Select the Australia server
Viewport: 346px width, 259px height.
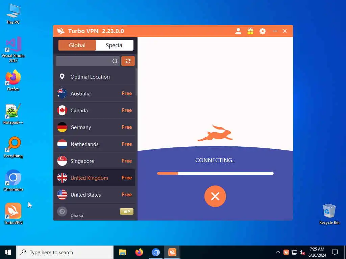(x=95, y=94)
